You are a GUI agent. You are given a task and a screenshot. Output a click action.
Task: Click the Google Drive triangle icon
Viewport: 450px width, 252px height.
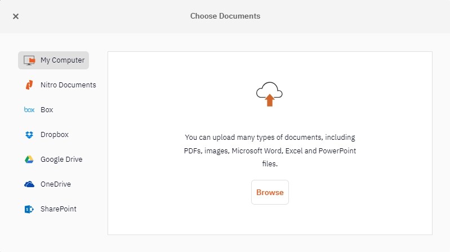29,160
